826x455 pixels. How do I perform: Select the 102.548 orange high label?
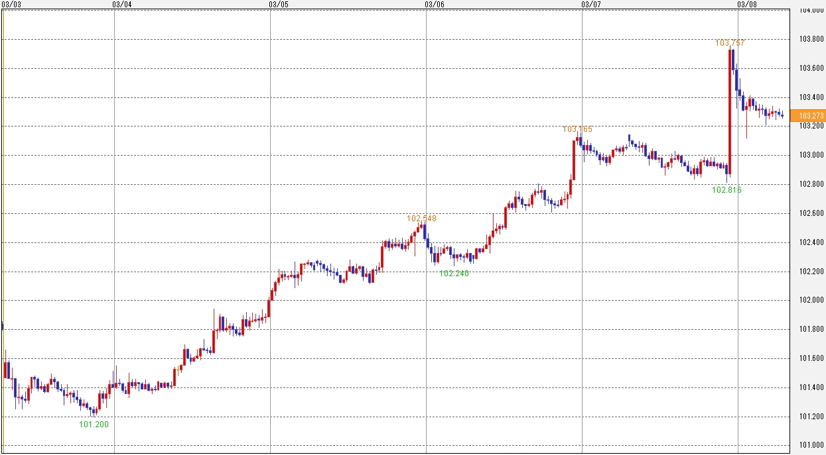422,218
